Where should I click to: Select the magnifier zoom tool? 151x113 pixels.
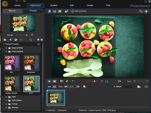[141, 11]
